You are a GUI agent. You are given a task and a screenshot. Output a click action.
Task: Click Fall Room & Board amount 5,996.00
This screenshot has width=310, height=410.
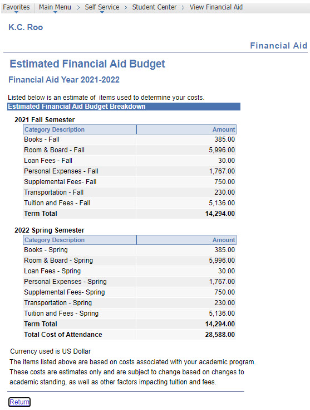(222, 150)
